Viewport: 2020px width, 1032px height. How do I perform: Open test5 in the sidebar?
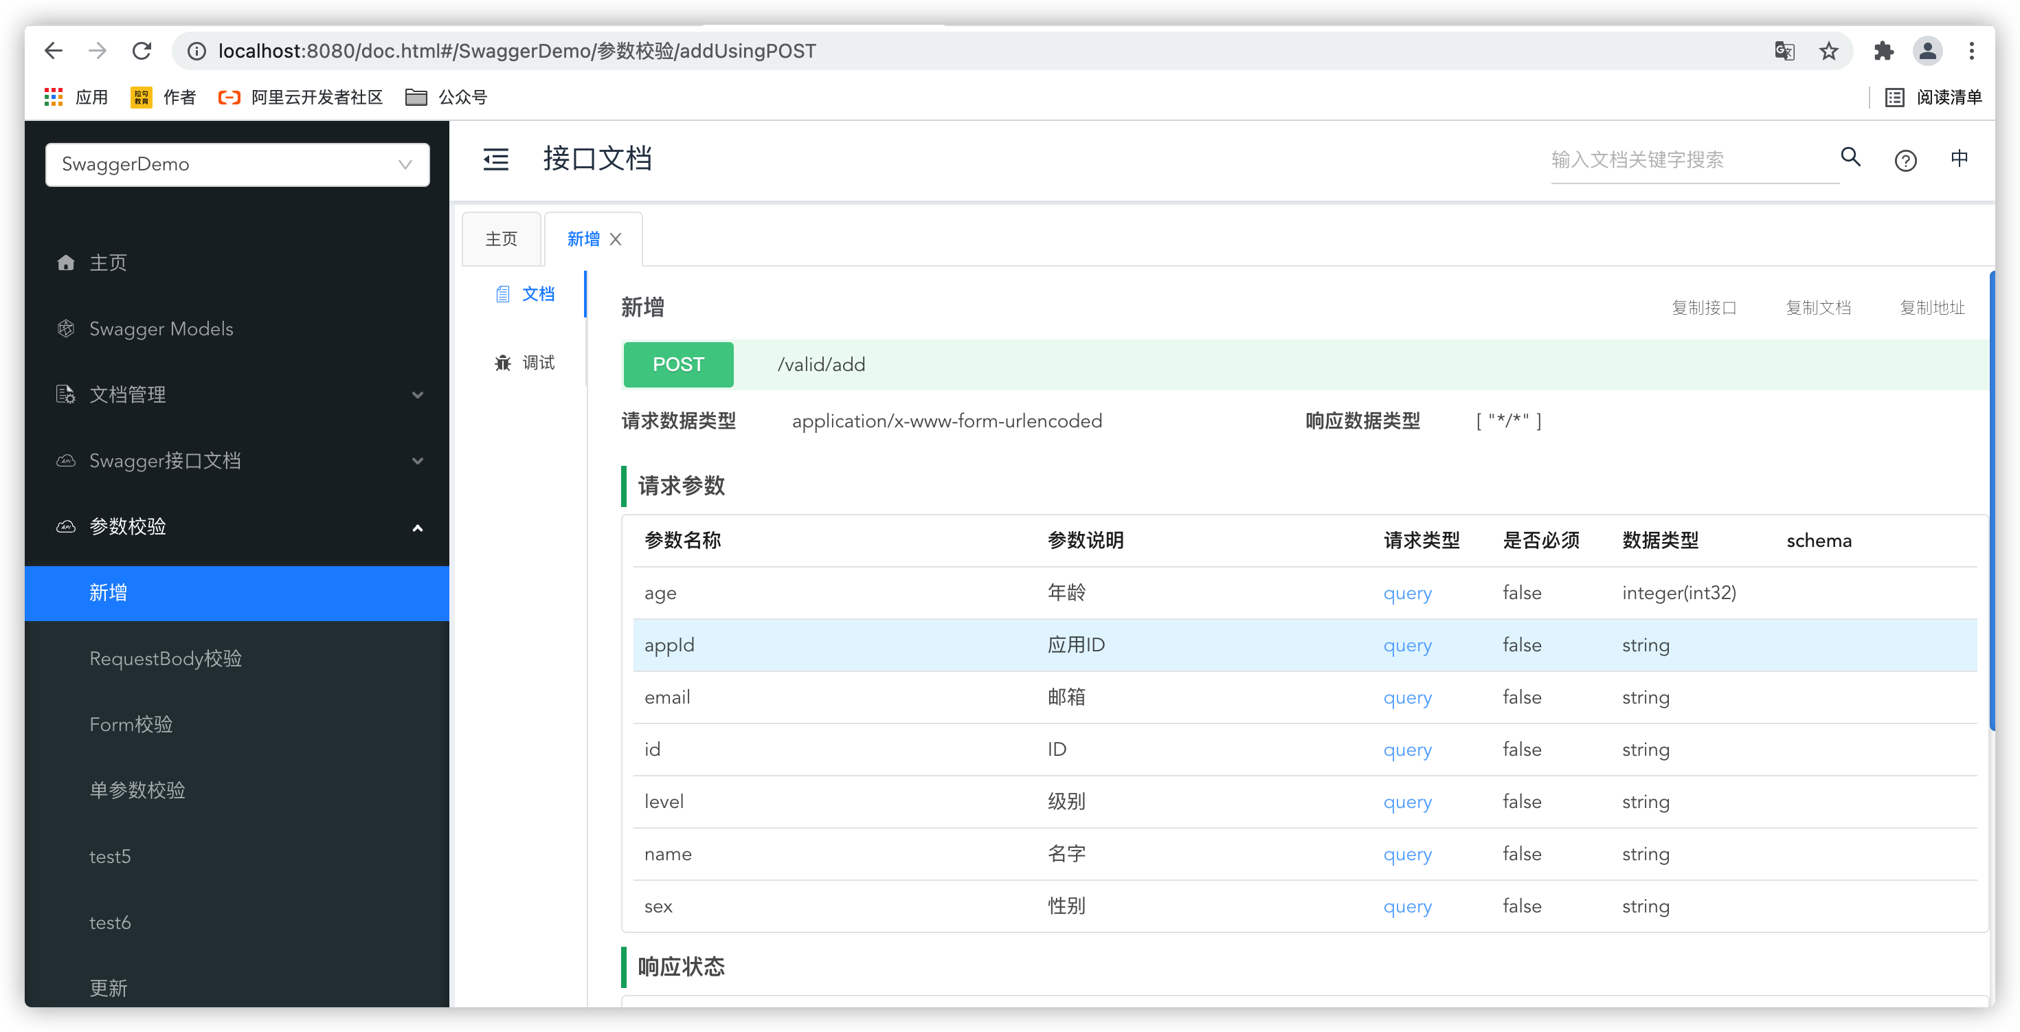click(237, 856)
